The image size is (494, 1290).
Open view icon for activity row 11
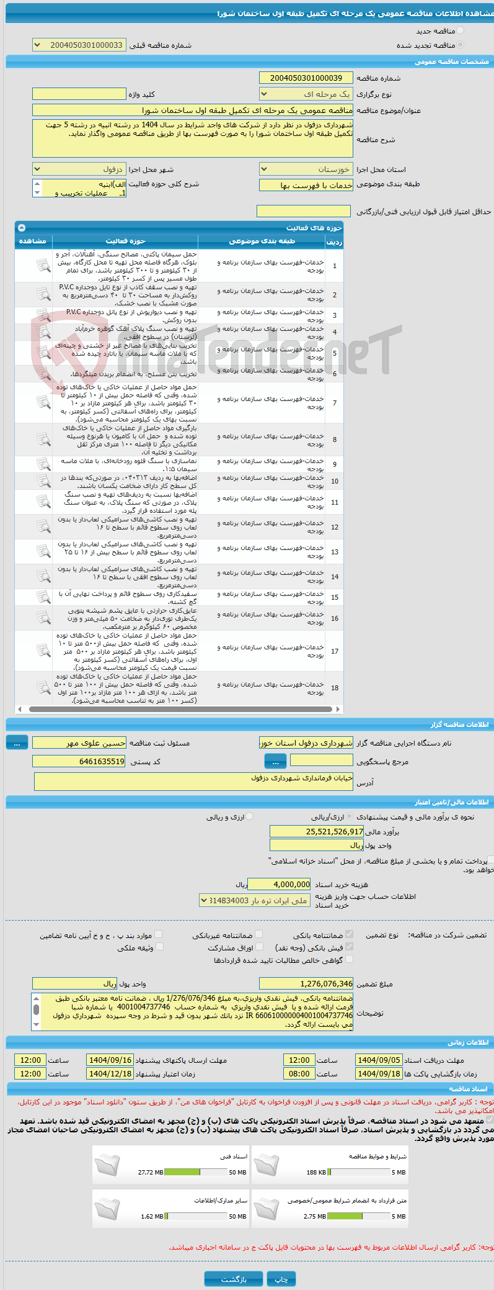pyautogui.click(x=43, y=502)
